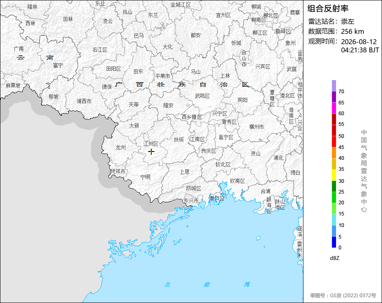
Task: Click the magenta 60 dBZ legend block
Action: [x=334, y=108]
